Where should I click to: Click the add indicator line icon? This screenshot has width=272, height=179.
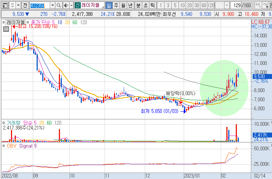point(265,6)
